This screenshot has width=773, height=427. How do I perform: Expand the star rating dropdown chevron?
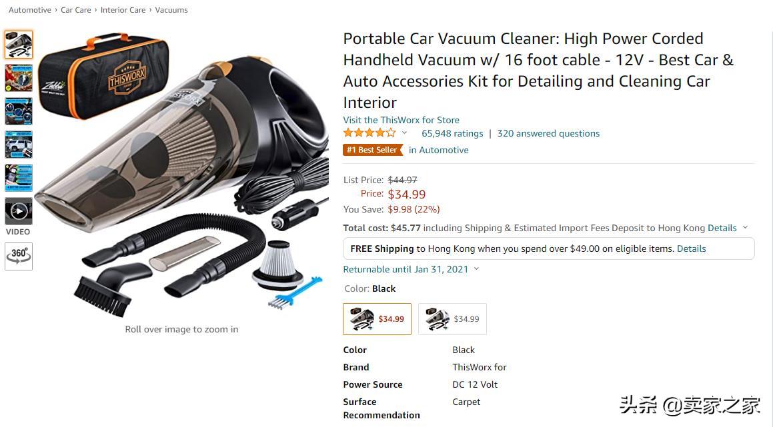tap(404, 133)
